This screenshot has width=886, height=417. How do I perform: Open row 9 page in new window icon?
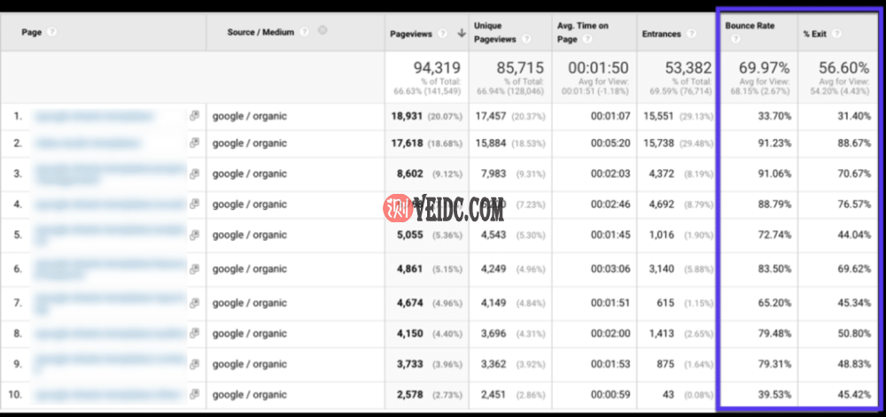tap(194, 364)
